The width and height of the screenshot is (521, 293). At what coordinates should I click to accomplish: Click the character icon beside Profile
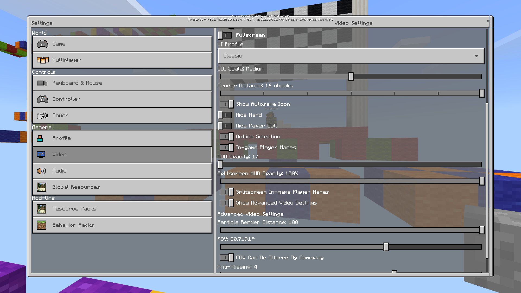(x=40, y=138)
